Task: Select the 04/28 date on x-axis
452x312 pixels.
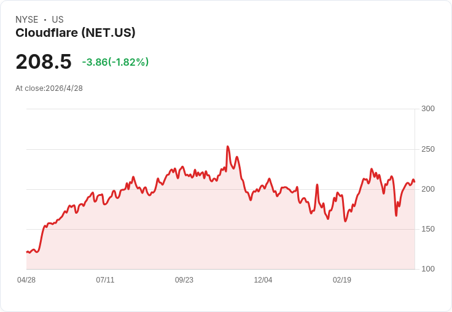Action: (26, 279)
